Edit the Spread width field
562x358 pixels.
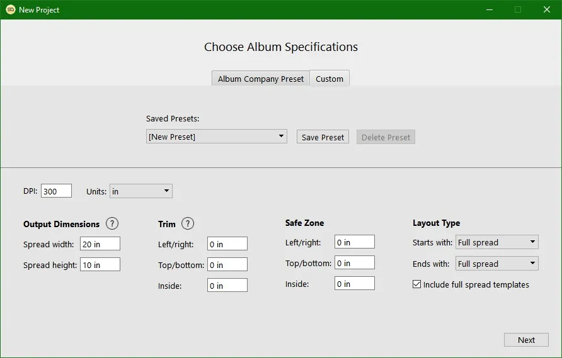point(100,243)
